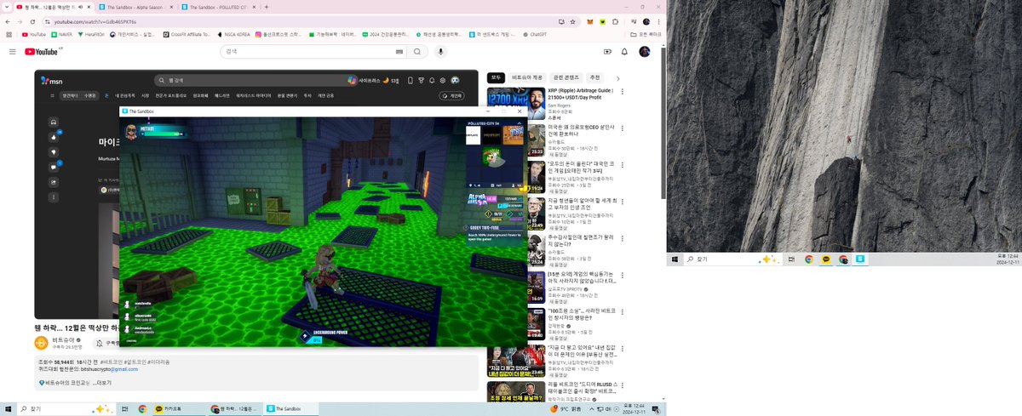Open a new Chrome tab
This screenshot has width=1022, height=416.
[267, 6]
